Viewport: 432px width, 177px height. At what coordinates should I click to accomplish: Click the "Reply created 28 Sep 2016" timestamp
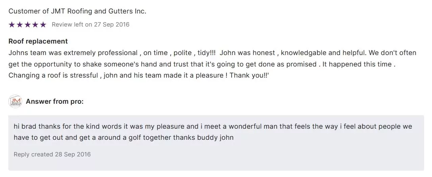(x=52, y=154)
